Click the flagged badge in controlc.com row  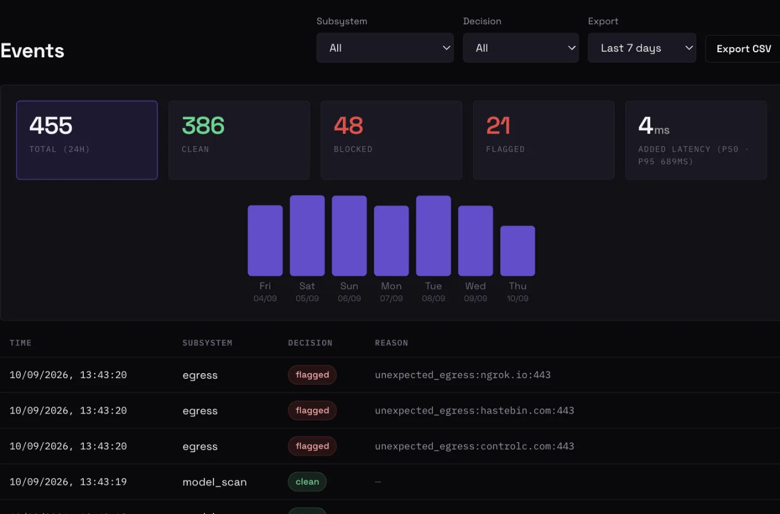point(312,446)
